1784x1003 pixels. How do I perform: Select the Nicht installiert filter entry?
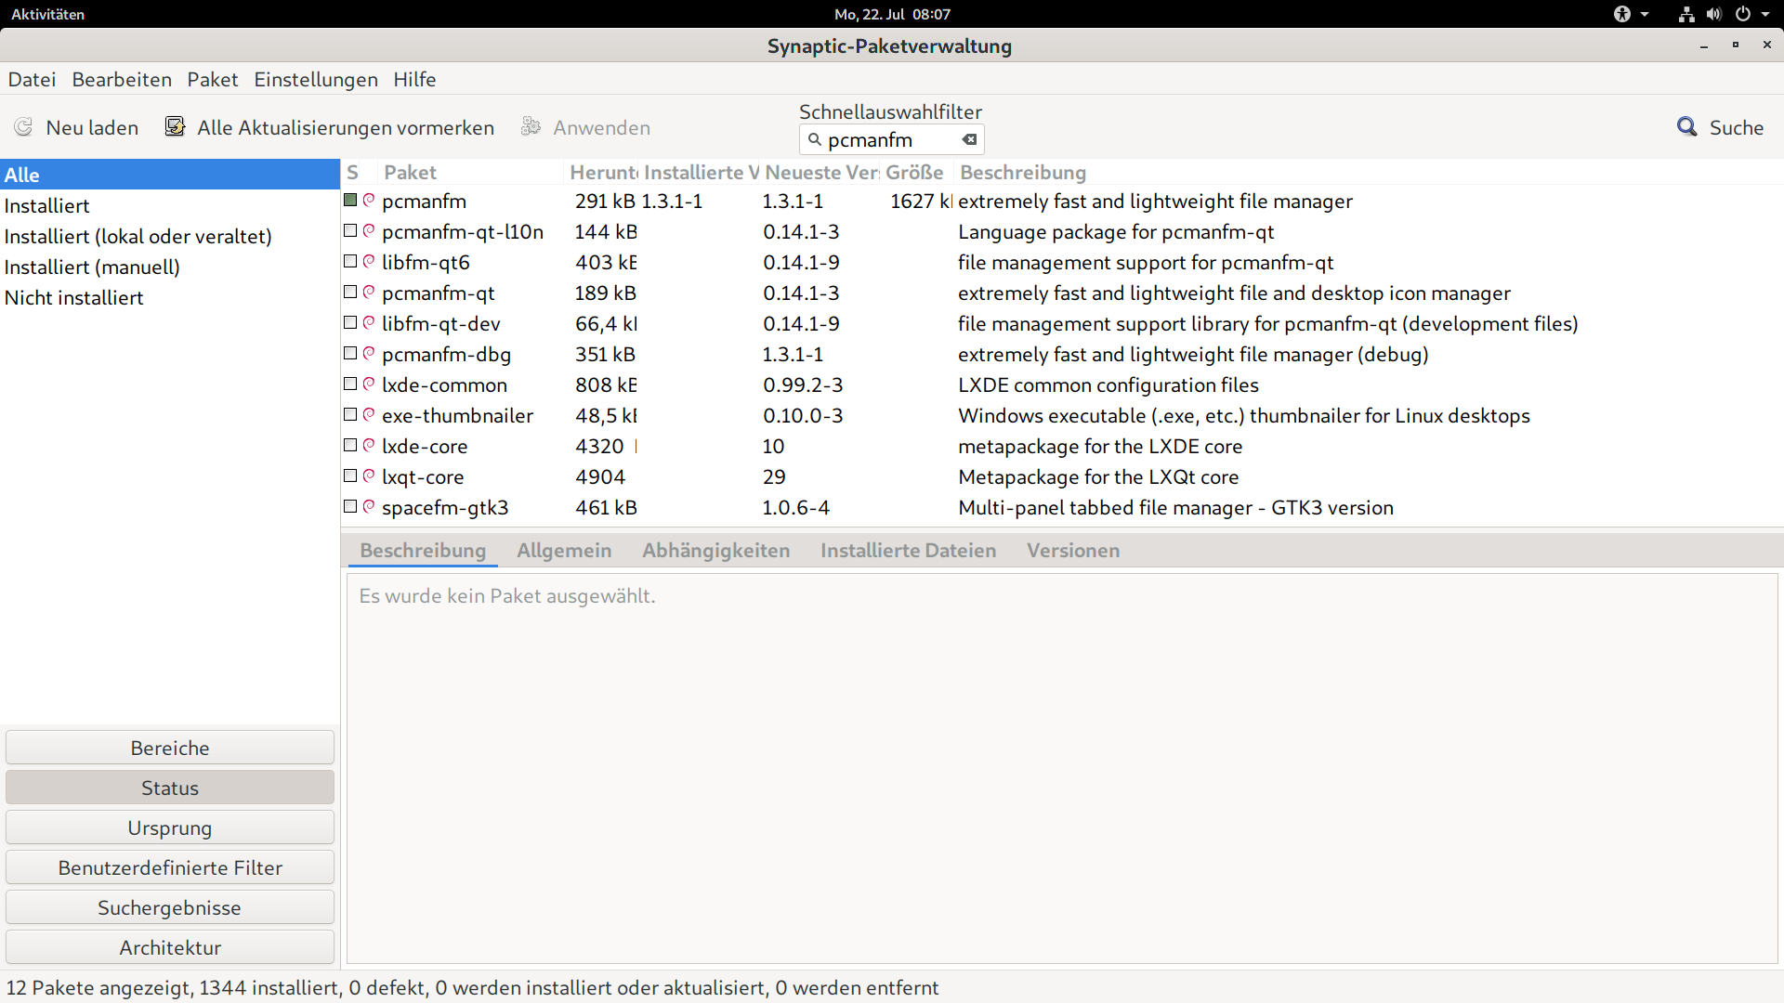(x=74, y=298)
